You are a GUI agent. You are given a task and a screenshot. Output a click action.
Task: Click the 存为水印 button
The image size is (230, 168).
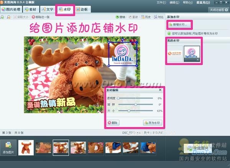153,122
